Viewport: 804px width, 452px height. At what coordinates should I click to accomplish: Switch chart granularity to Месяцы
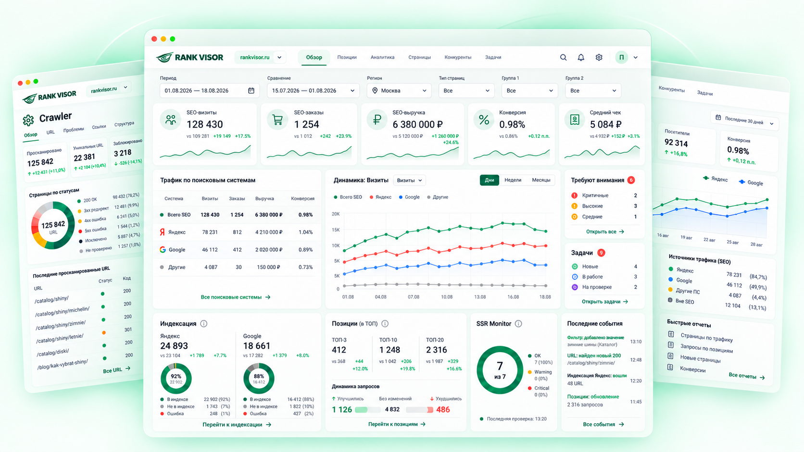coord(541,180)
